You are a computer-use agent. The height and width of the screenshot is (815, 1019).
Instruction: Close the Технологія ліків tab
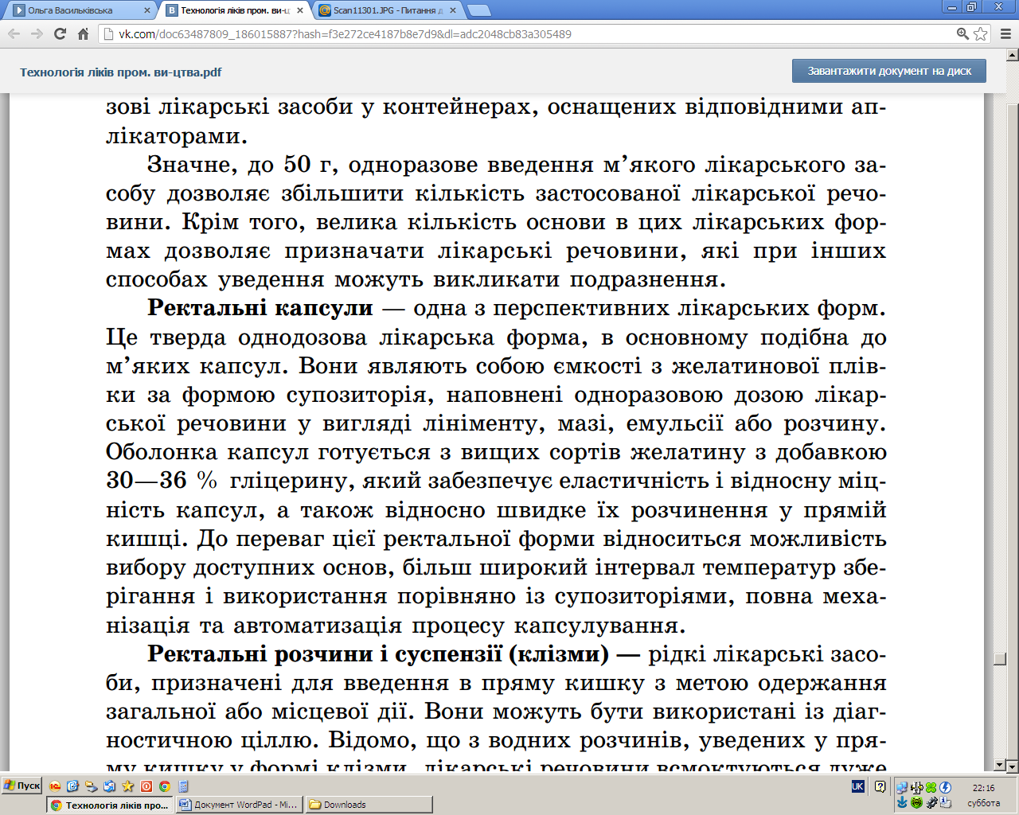[x=299, y=10]
